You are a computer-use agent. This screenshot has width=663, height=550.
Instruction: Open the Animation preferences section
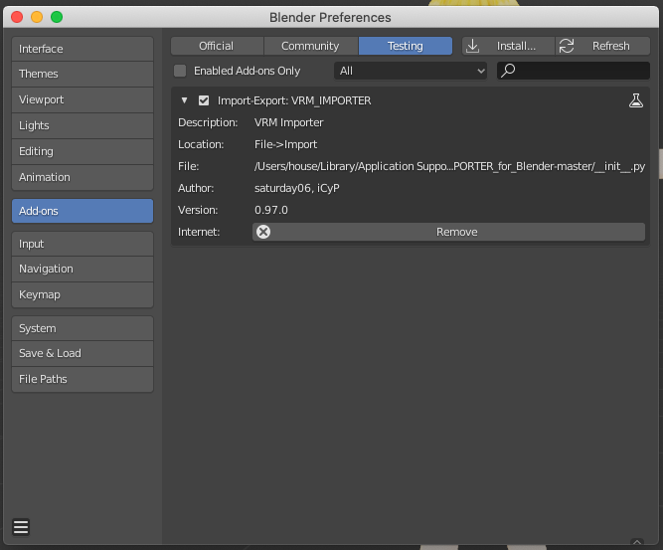tap(83, 177)
